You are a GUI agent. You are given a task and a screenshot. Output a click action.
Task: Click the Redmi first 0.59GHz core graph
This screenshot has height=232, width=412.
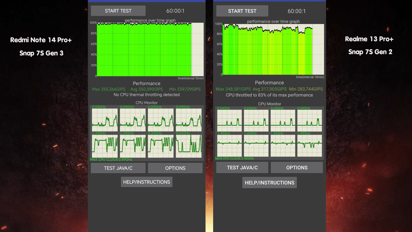click(x=105, y=120)
